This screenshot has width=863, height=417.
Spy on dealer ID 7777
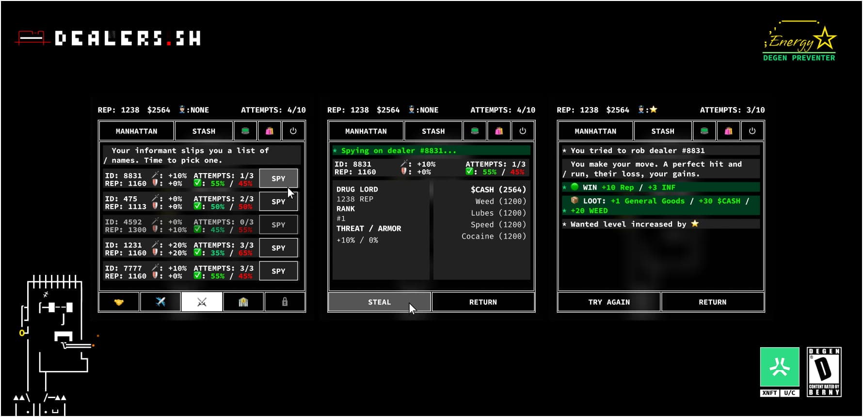pos(278,271)
